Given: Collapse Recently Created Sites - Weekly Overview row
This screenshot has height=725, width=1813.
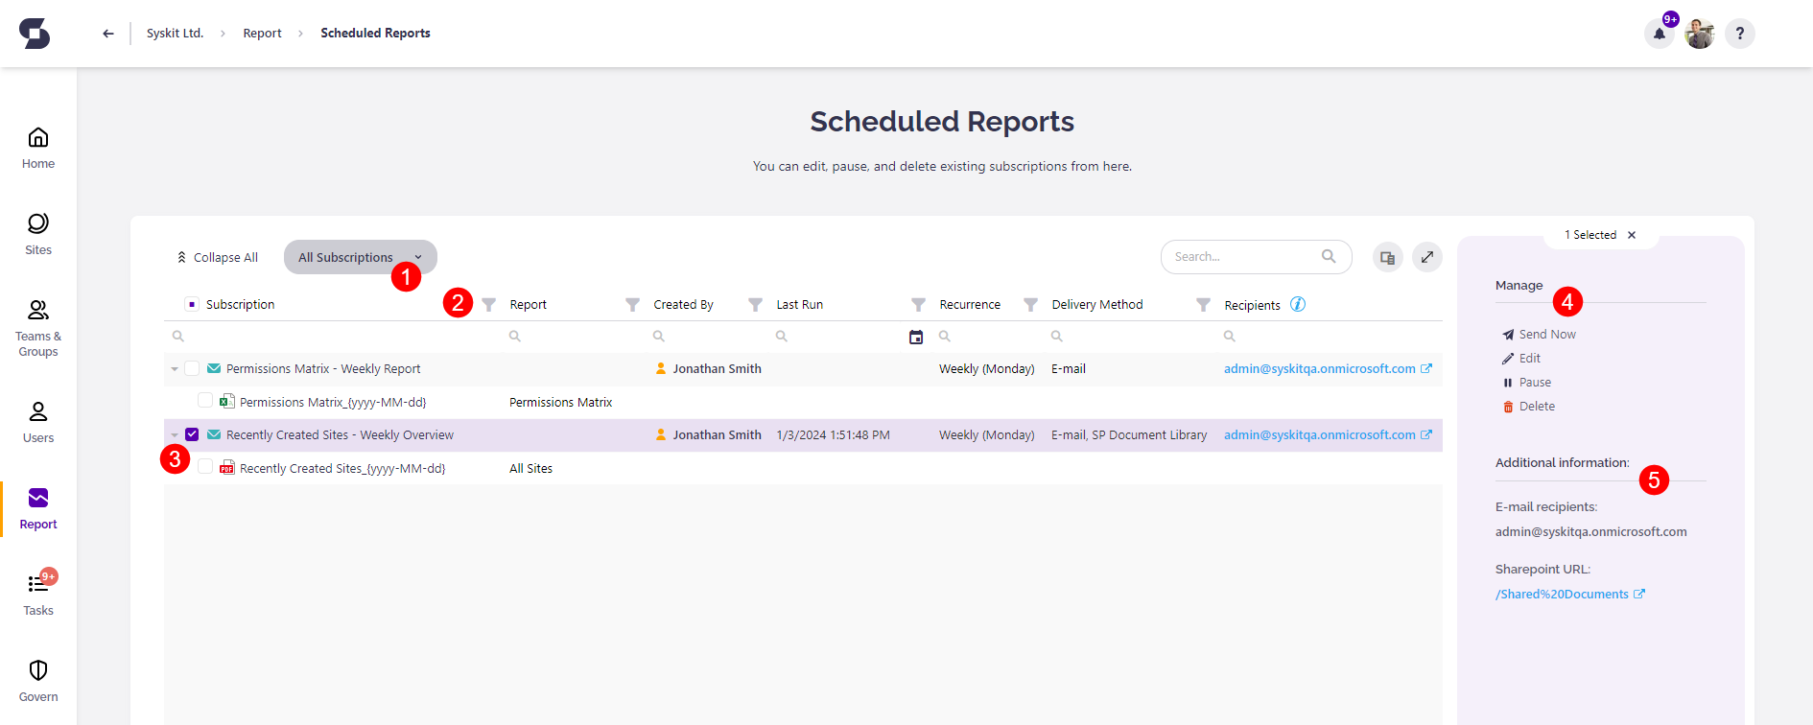Looking at the screenshot, I should click(x=175, y=435).
